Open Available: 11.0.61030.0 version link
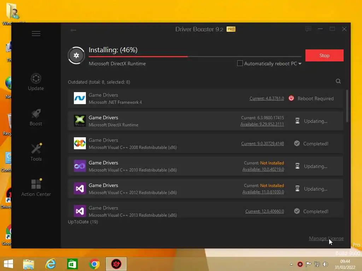This screenshot has height=271, width=362. pos(263,192)
